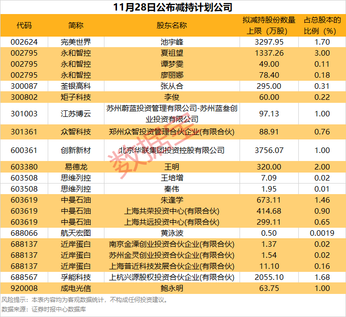346x317 pixels.
Task: Select shareholder 谭梦雯
Action: point(172,64)
